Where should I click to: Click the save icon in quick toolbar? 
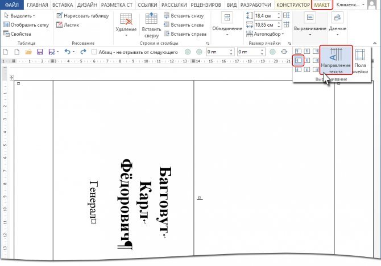pos(40,52)
